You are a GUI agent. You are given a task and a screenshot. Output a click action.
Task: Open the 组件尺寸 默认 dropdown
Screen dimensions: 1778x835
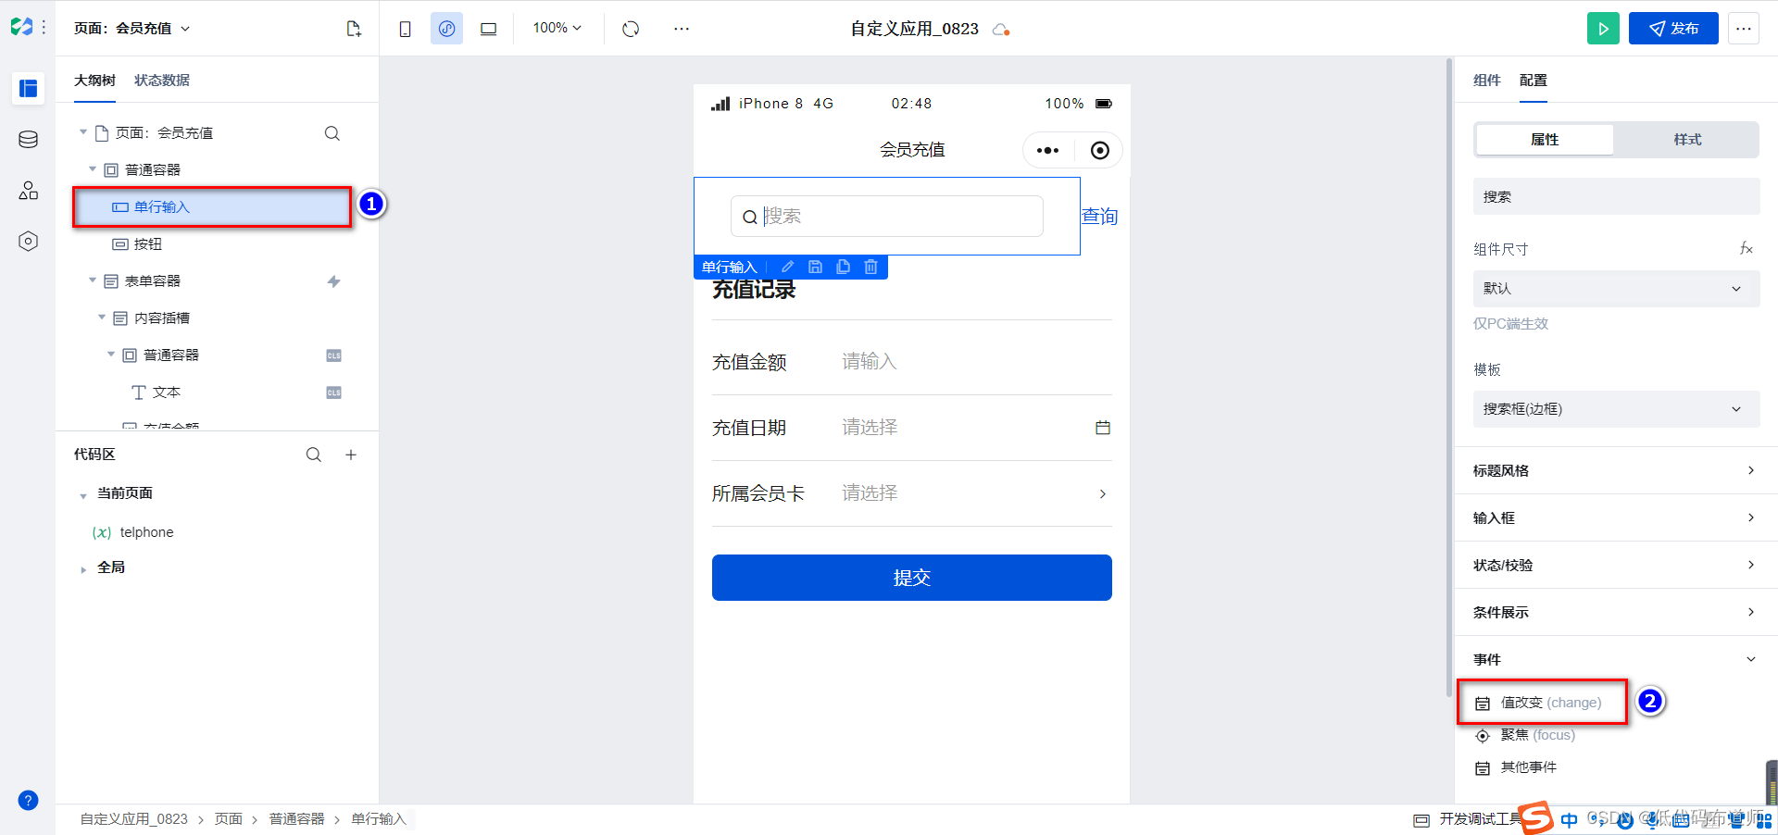(1616, 289)
